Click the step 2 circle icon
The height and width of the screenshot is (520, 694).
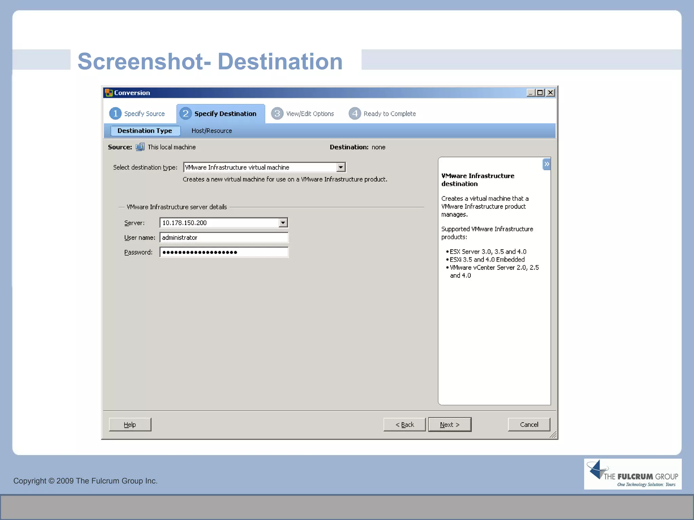(185, 113)
